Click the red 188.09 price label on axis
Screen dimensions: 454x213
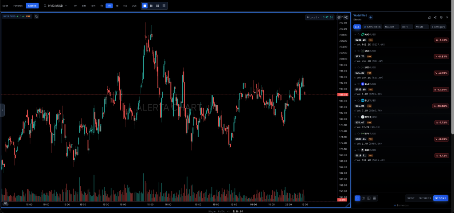[x=343, y=95]
